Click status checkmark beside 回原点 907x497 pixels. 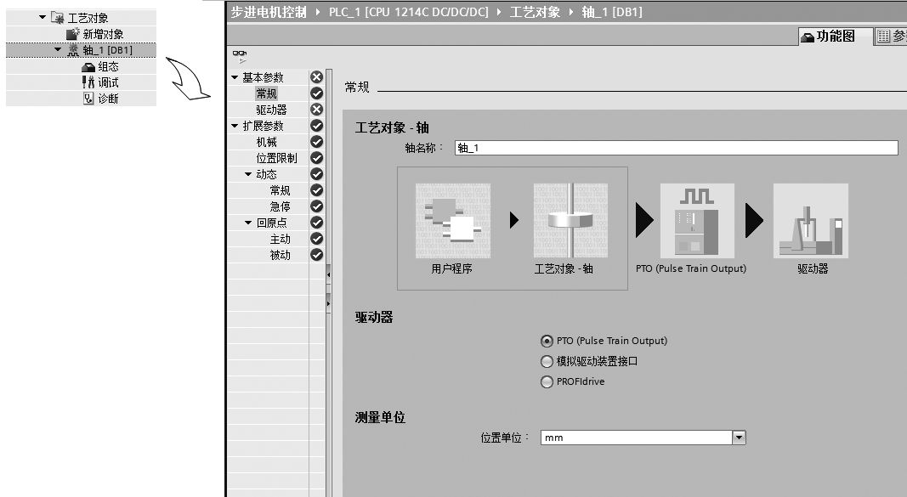coord(316,223)
